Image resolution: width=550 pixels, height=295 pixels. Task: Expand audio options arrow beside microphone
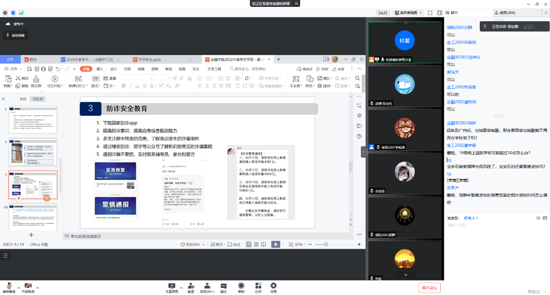pos(19,288)
